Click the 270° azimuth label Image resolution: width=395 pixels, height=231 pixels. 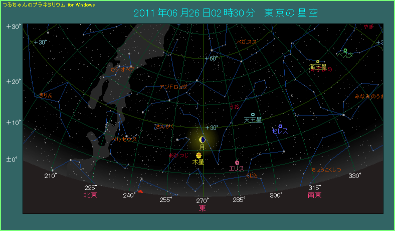[202, 200]
